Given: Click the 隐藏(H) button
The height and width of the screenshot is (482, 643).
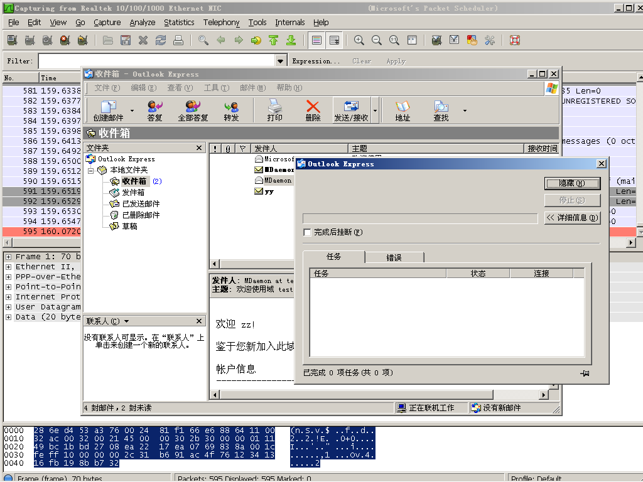Looking at the screenshot, I should click(x=572, y=183).
